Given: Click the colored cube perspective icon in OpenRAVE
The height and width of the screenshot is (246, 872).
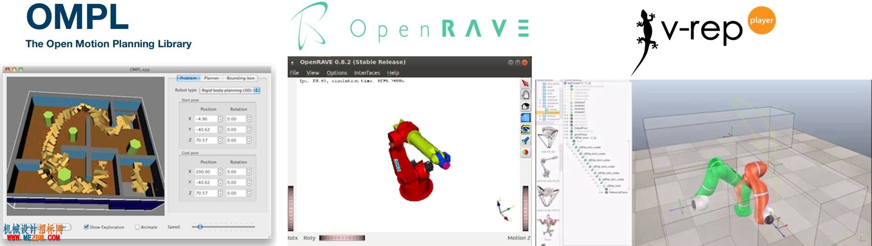Looking at the screenshot, I should (525, 152).
